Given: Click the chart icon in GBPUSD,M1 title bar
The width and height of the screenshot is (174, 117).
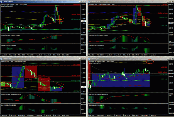Looking at the screenshot, I should tap(89, 59).
